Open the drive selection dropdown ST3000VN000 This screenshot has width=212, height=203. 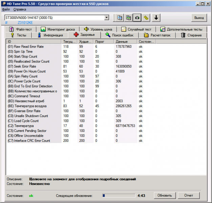57,18
